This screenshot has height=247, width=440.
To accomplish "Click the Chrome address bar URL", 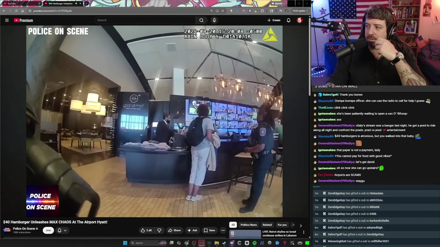I will pos(53,11).
